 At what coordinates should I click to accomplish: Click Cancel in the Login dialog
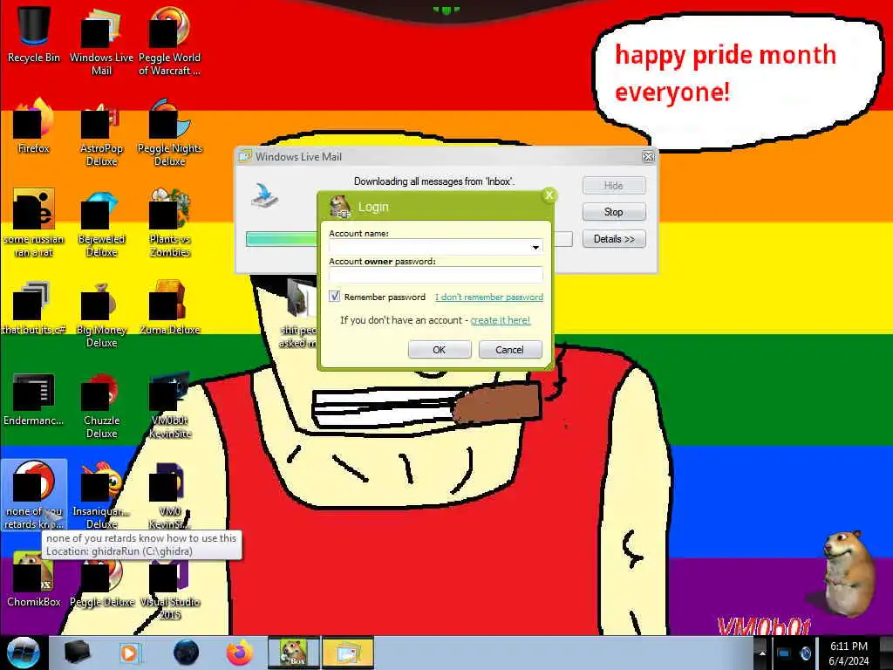[x=509, y=350]
